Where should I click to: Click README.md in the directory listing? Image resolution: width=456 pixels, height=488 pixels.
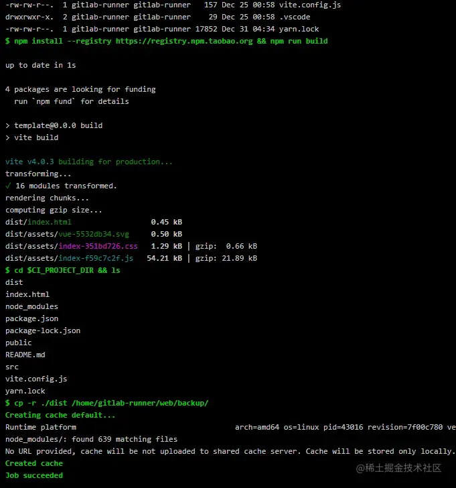[x=25, y=355]
